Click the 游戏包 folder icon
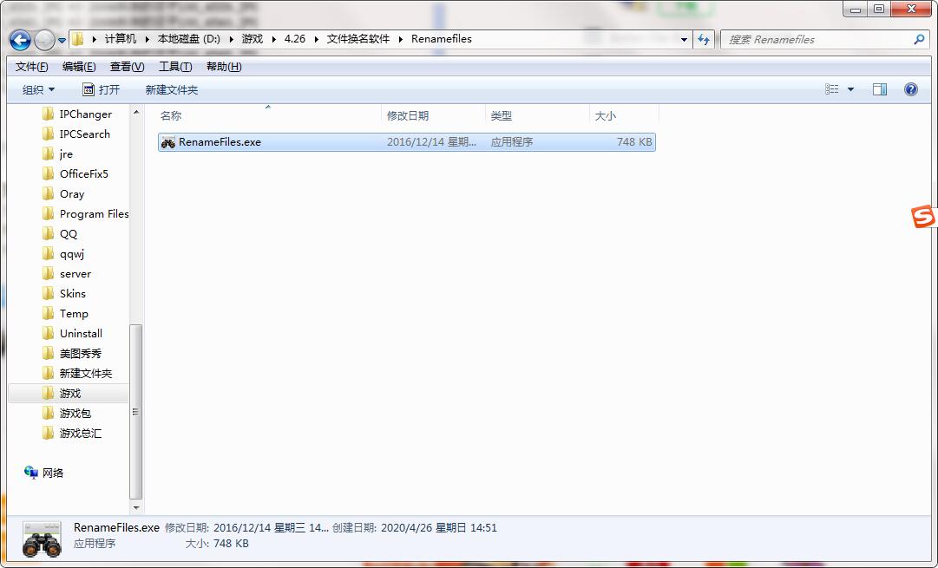Image resolution: width=938 pixels, height=568 pixels. coord(48,413)
